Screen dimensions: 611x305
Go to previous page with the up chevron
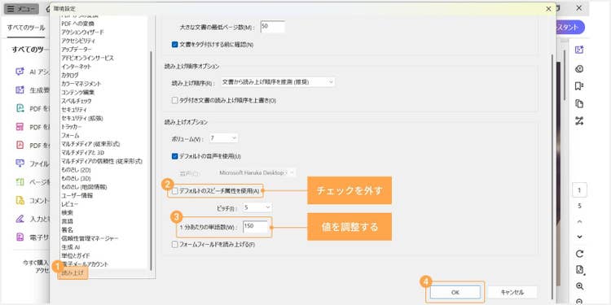(x=579, y=222)
